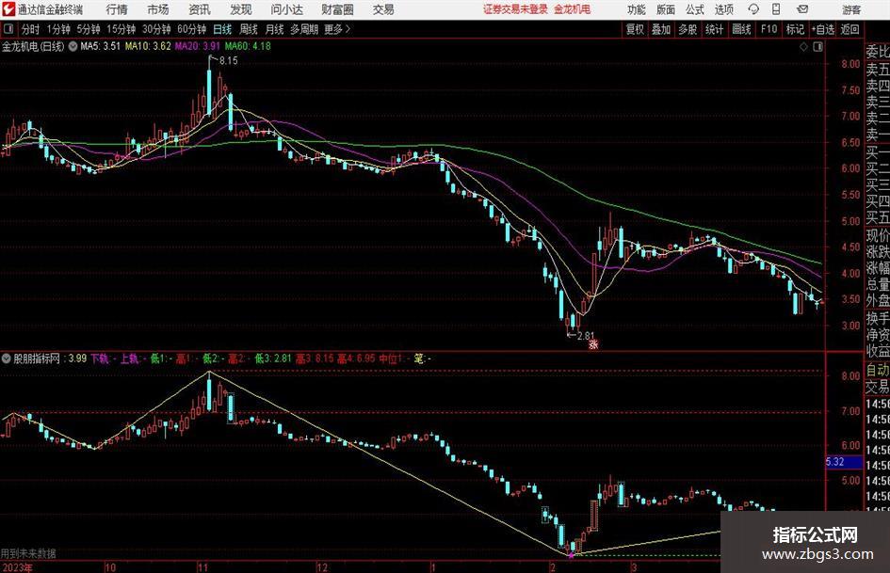Click the 低3: 2.81 indicator value

pyautogui.click(x=272, y=358)
